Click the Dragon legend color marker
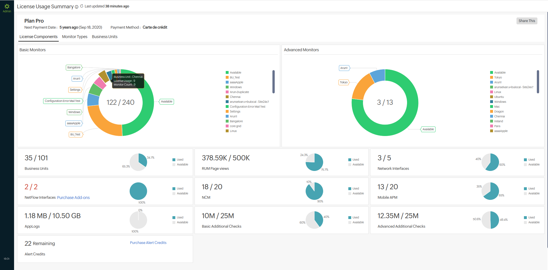This screenshot has width=548, height=270. click(492, 111)
